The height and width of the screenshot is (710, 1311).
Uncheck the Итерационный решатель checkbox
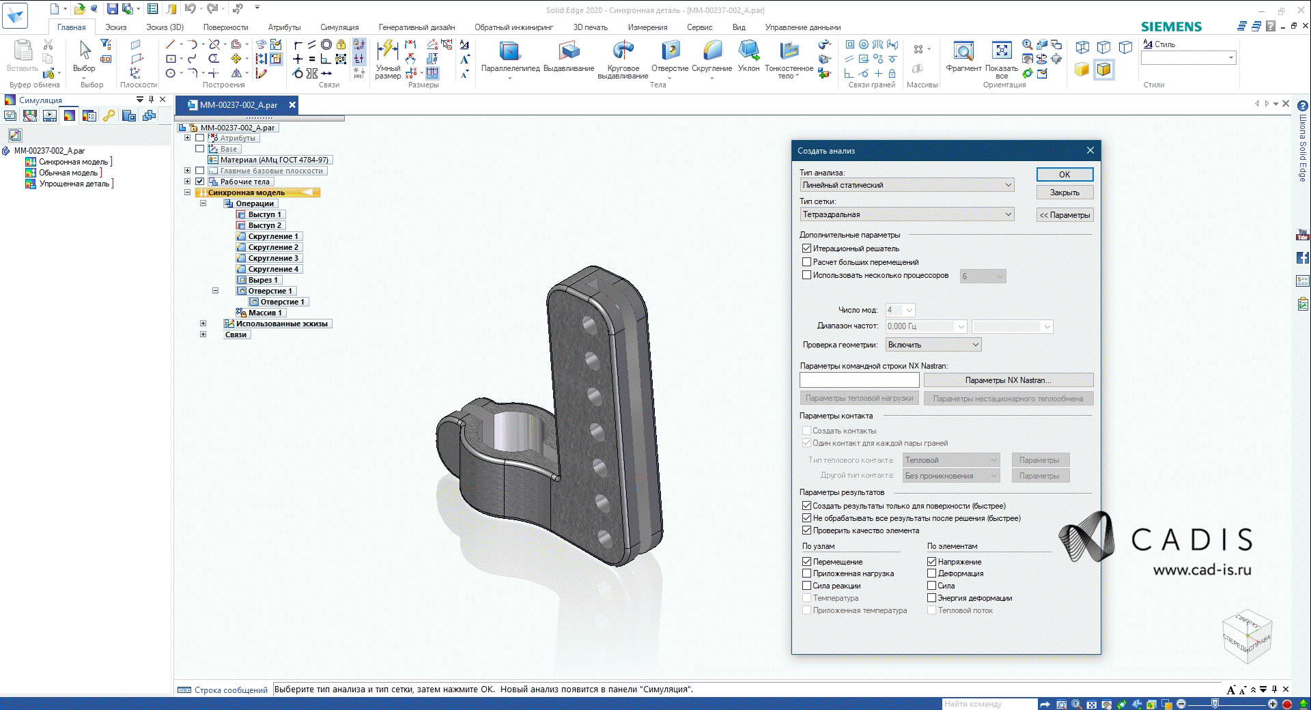click(x=806, y=248)
